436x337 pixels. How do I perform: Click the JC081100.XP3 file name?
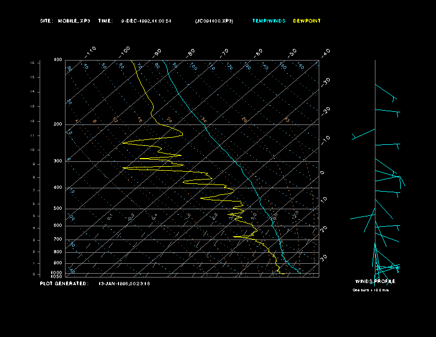tap(214, 21)
